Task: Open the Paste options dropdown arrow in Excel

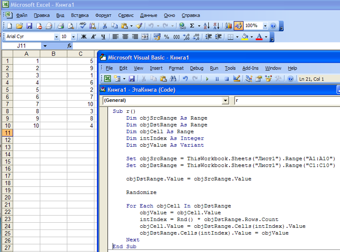Action: [x=131, y=26]
